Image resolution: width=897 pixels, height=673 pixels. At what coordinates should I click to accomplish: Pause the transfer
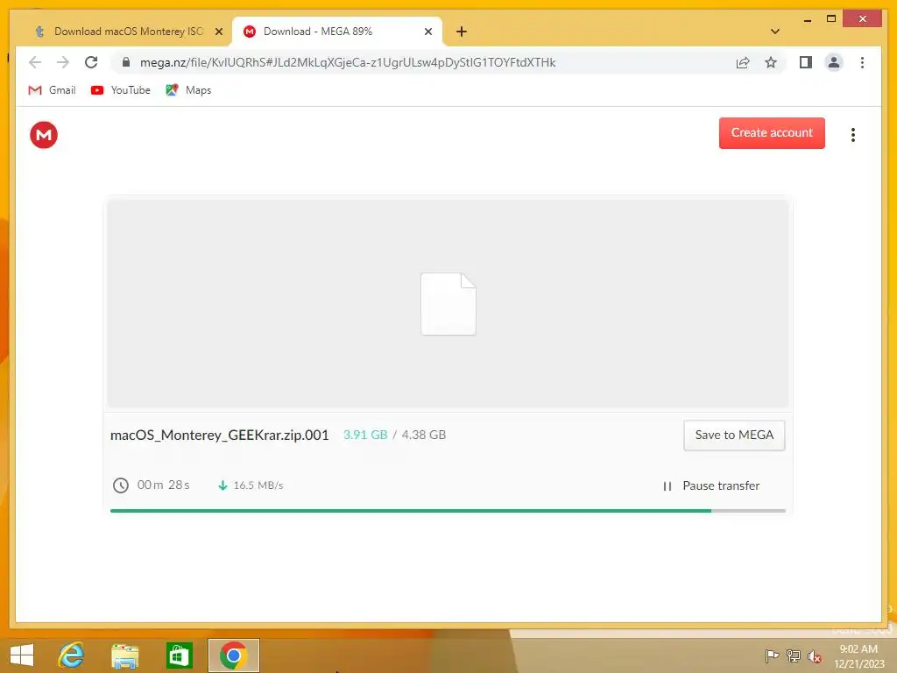click(x=711, y=485)
